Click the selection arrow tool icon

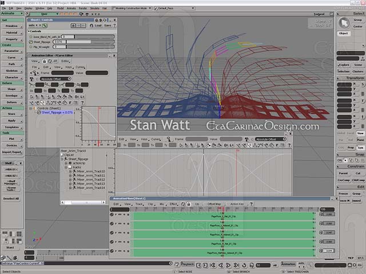coord(344,23)
